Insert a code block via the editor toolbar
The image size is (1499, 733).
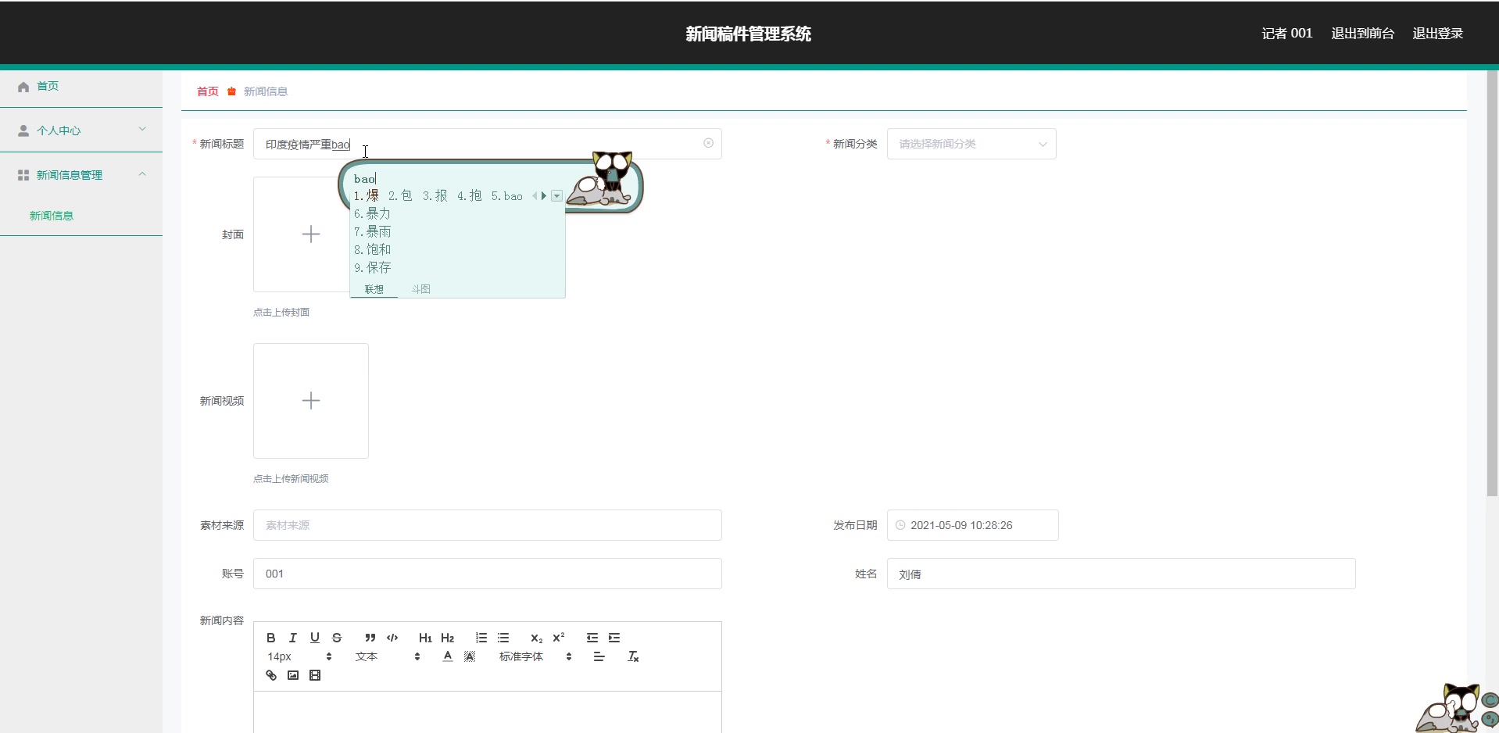point(392,638)
